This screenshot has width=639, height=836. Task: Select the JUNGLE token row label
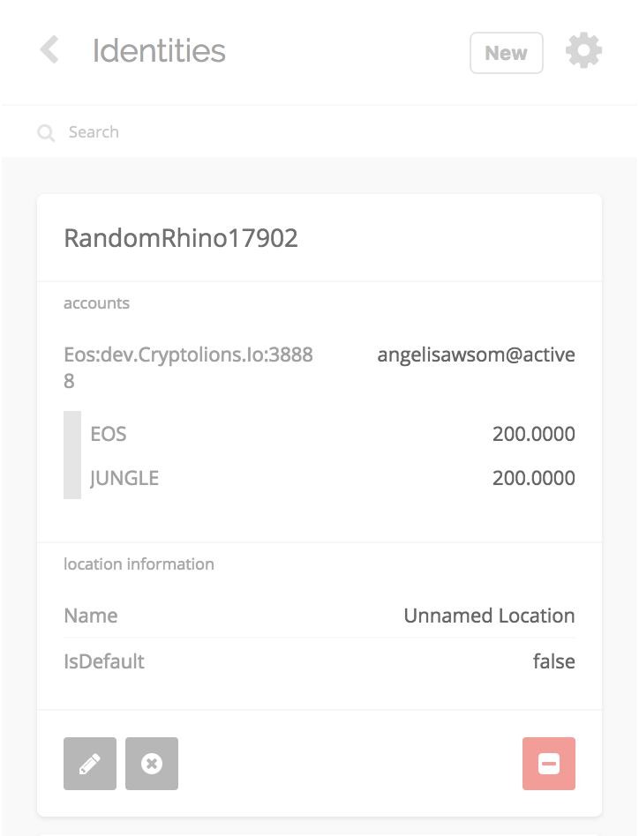point(124,479)
